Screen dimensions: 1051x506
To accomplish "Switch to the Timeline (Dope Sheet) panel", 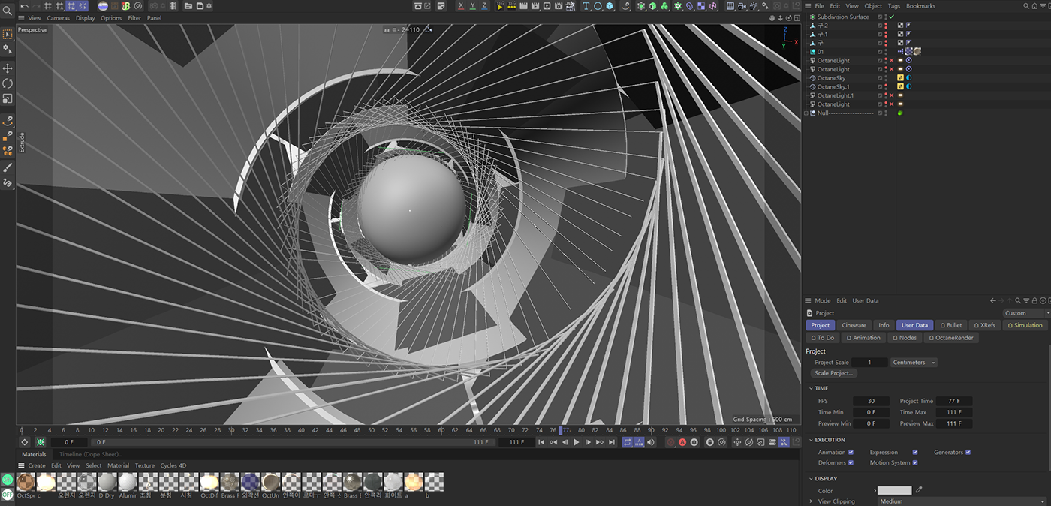I will pyautogui.click(x=91, y=454).
